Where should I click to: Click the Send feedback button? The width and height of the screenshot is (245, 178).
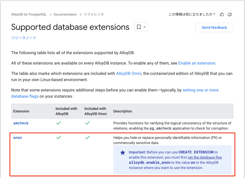214,27
